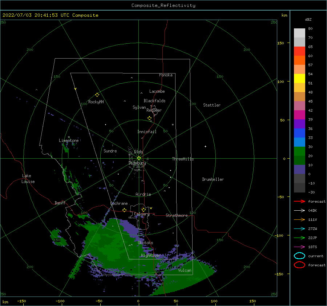Click the 33 dBZ blue color swatch
This screenshot has width=327, height=306.
(299, 142)
